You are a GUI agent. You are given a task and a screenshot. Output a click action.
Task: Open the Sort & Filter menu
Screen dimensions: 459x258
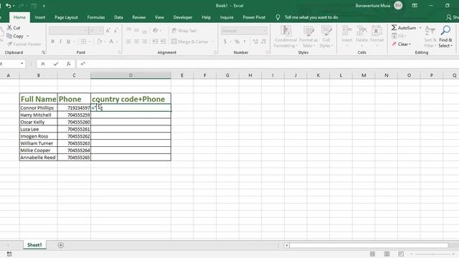pos(430,37)
